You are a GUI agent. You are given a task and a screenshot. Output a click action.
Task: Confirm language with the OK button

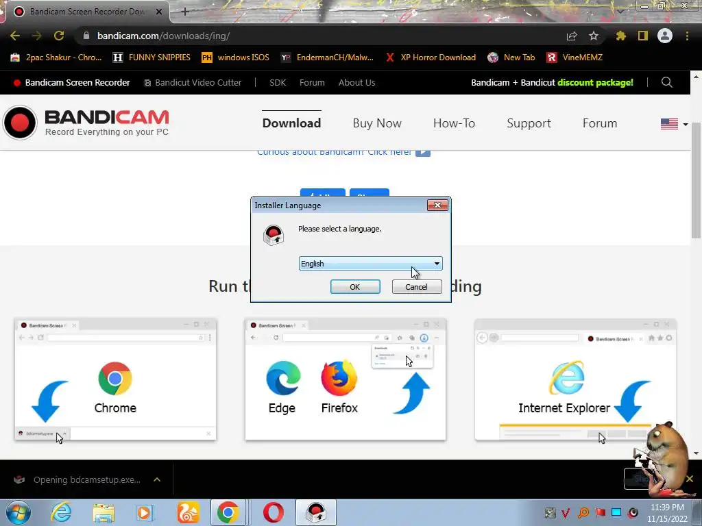click(355, 287)
